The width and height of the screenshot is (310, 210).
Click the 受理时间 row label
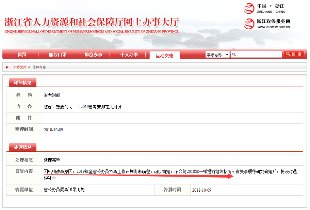(x=24, y=129)
